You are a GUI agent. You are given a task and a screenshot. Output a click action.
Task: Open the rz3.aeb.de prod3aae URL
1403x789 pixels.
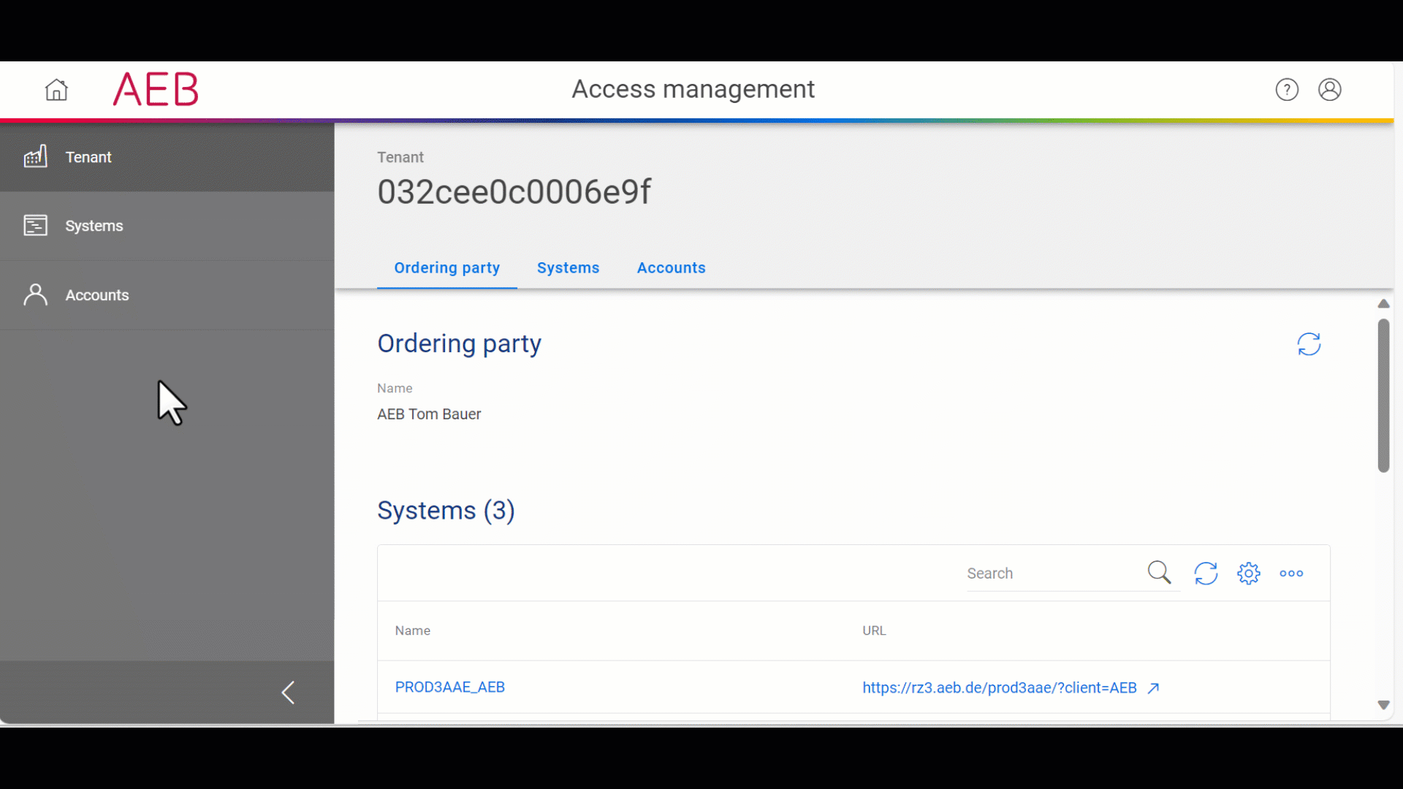pyautogui.click(x=999, y=687)
